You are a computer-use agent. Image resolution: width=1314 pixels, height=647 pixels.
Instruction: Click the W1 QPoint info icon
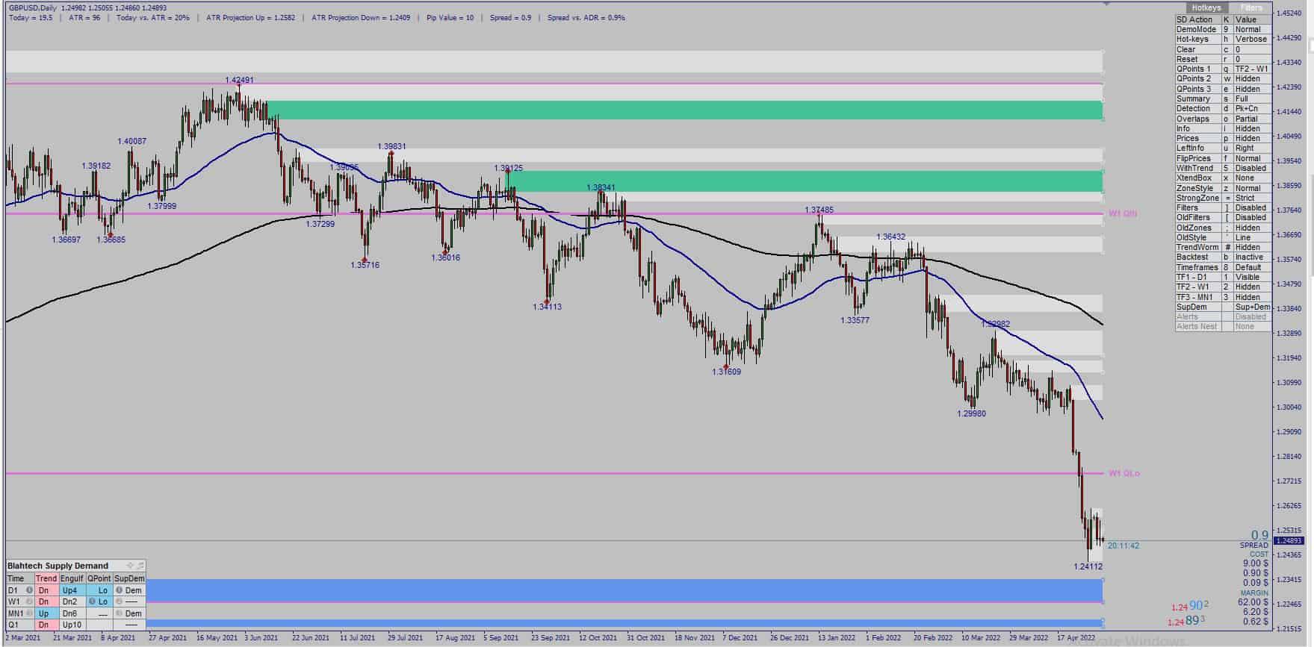(91, 601)
